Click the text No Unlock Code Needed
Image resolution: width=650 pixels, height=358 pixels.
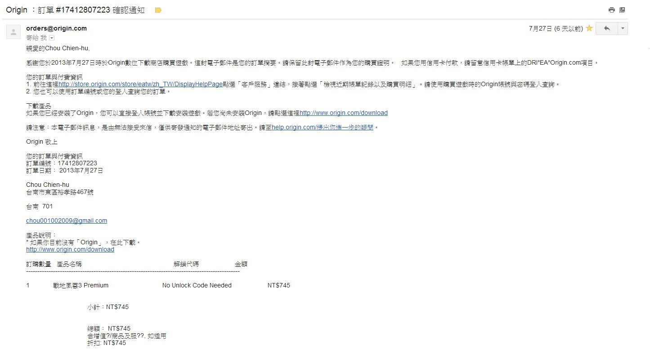197,285
